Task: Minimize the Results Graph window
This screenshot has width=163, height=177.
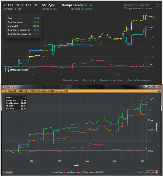Action: 146,86
